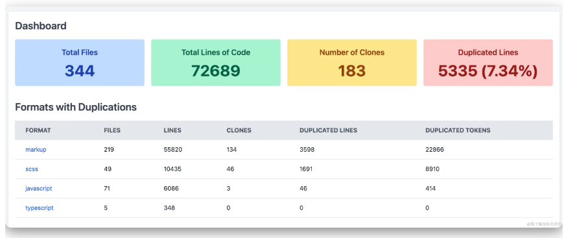Click the Formats with Duplications heading
This screenshot has width=564, height=238.
pyautogui.click(x=76, y=107)
